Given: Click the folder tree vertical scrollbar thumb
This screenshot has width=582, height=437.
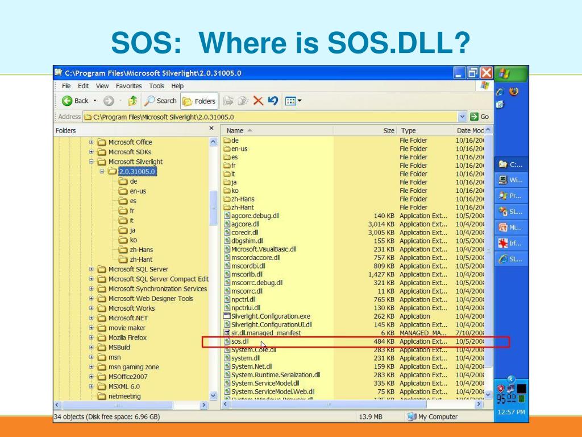Looking at the screenshot, I should (213, 208).
